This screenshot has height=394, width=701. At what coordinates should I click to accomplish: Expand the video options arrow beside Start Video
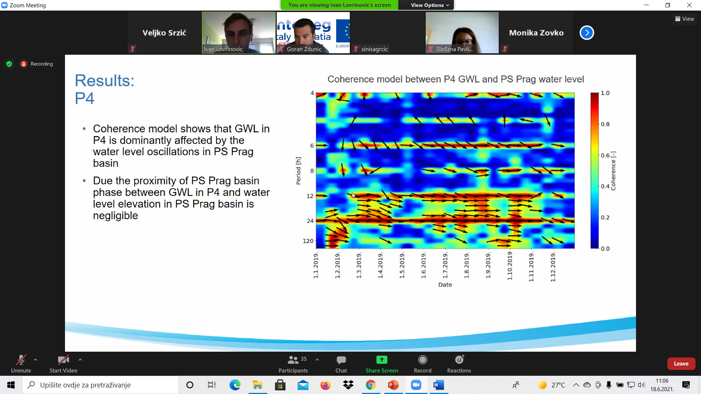click(80, 360)
